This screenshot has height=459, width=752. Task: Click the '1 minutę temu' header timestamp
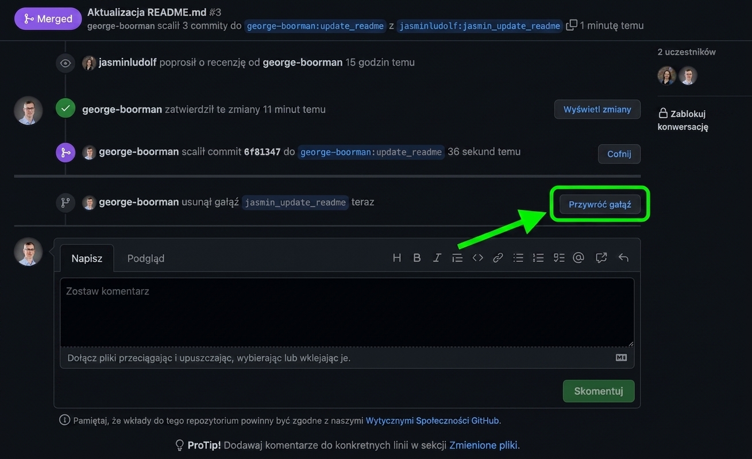[x=612, y=25]
